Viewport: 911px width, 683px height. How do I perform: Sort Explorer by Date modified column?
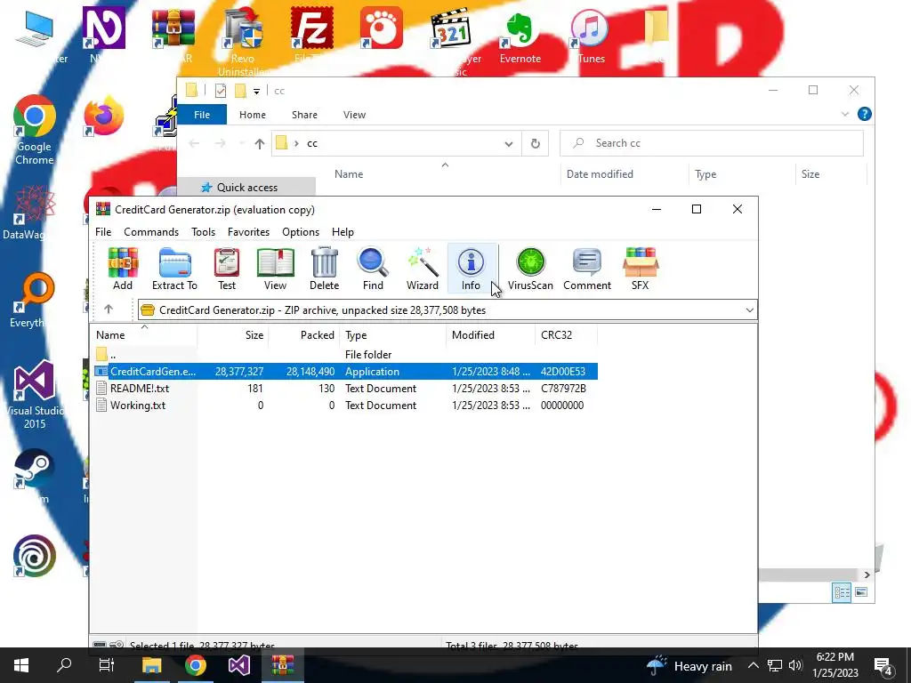tap(625, 174)
